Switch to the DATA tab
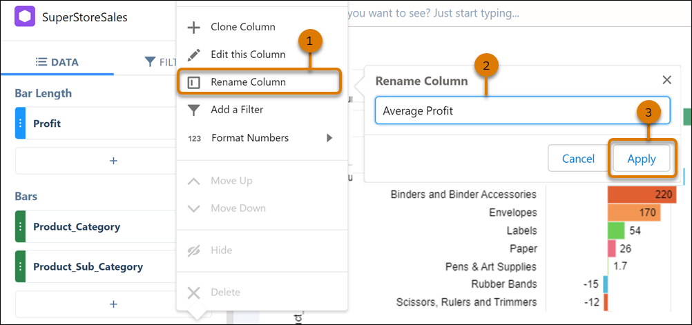Screen dimensions: 692x325 click(57, 62)
